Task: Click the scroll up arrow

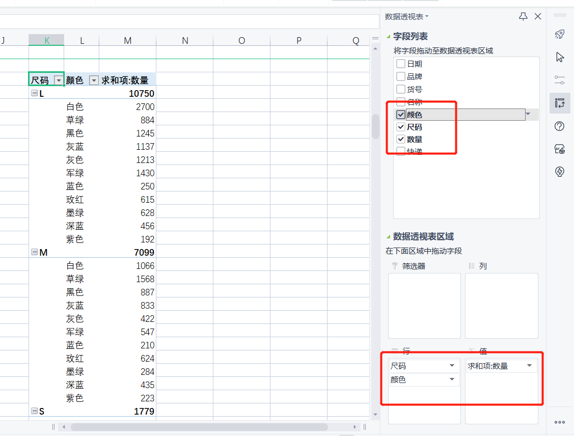Action: [x=375, y=48]
